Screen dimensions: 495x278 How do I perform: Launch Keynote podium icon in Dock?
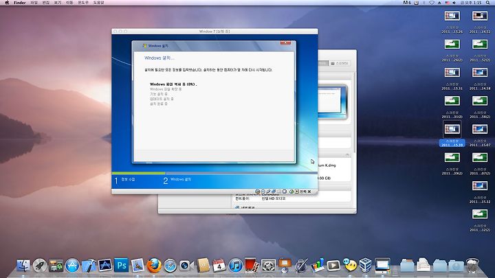(x=285, y=266)
